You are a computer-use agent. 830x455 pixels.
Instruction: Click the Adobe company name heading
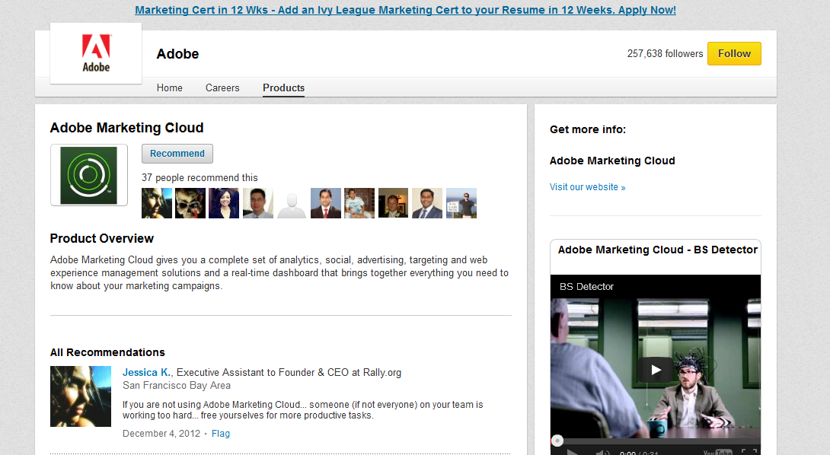tap(178, 54)
